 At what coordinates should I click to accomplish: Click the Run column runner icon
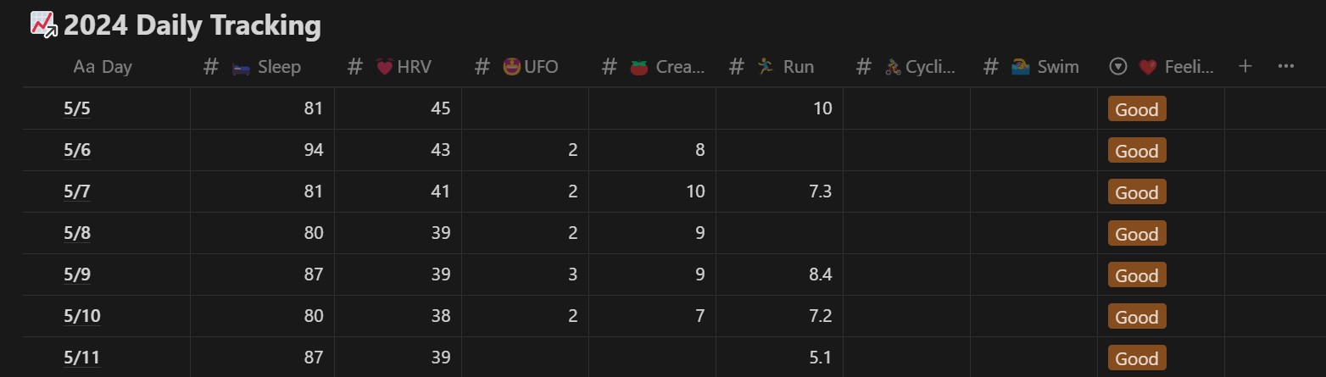(766, 66)
